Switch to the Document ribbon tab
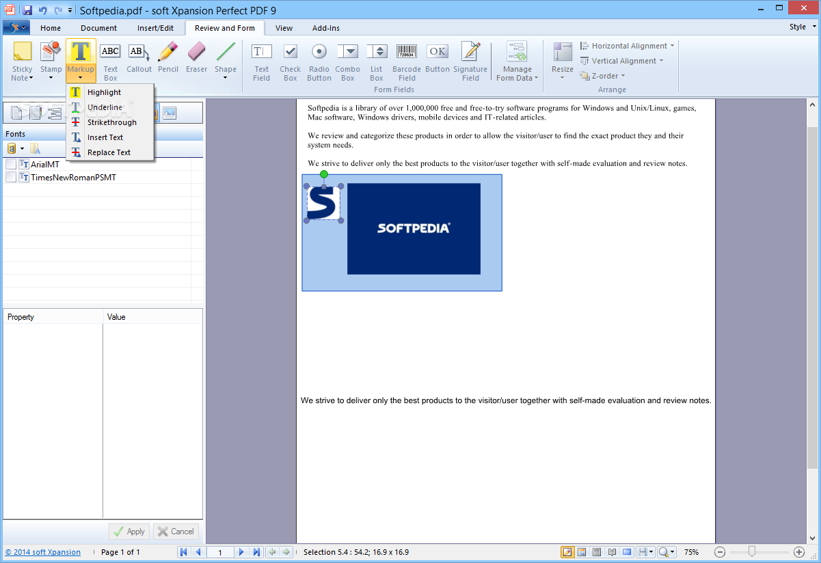 click(x=98, y=28)
